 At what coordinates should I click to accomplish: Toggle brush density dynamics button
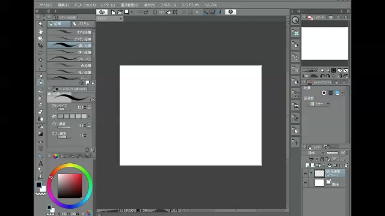coord(90,125)
